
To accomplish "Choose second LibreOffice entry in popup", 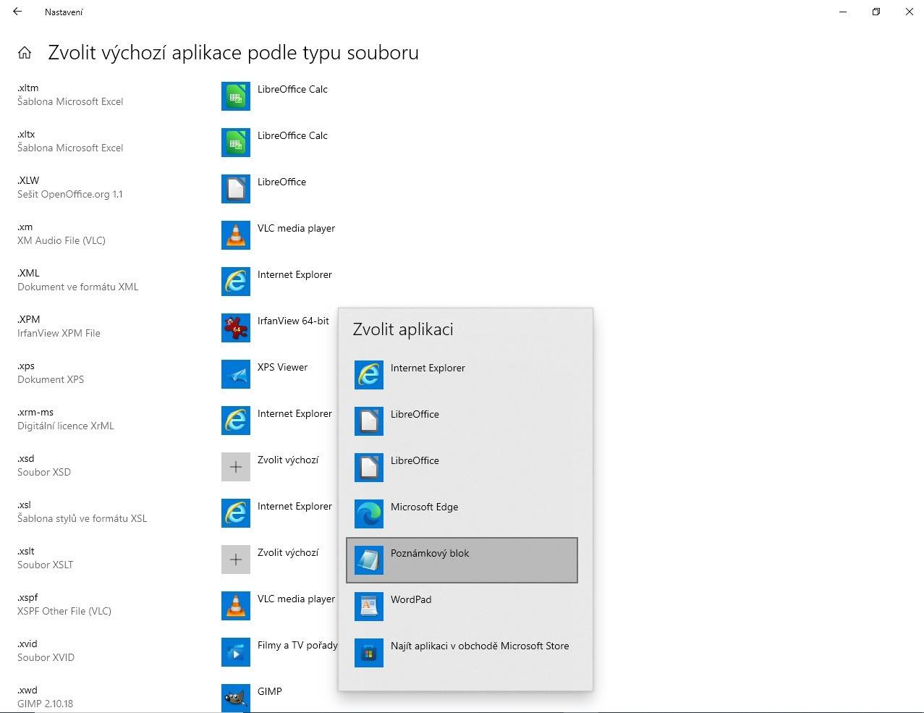I will [462, 468].
